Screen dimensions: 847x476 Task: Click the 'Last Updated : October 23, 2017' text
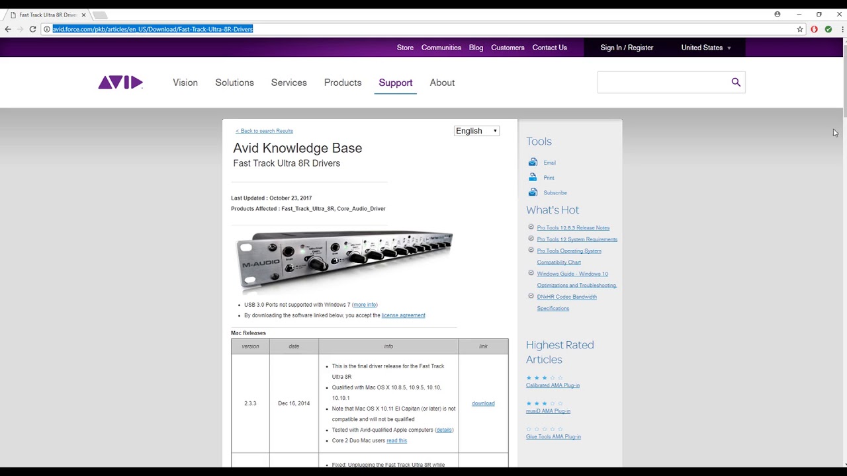pos(271,198)
